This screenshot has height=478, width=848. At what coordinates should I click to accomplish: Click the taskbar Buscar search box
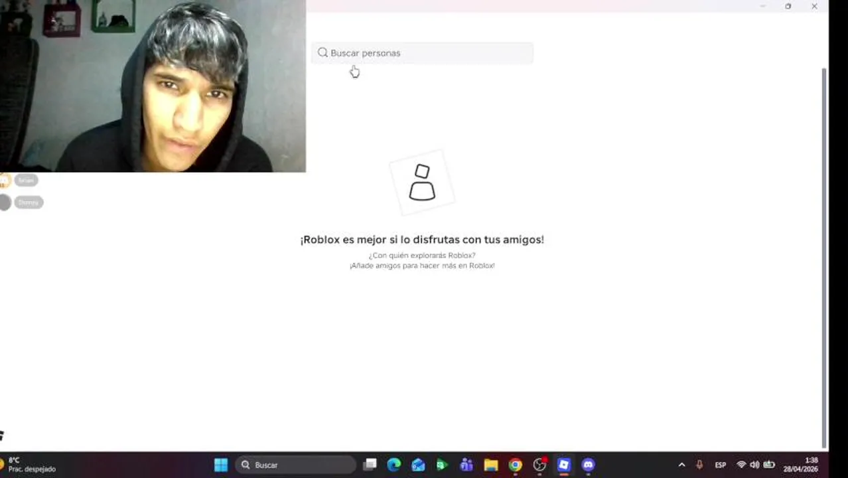(296, 465)
